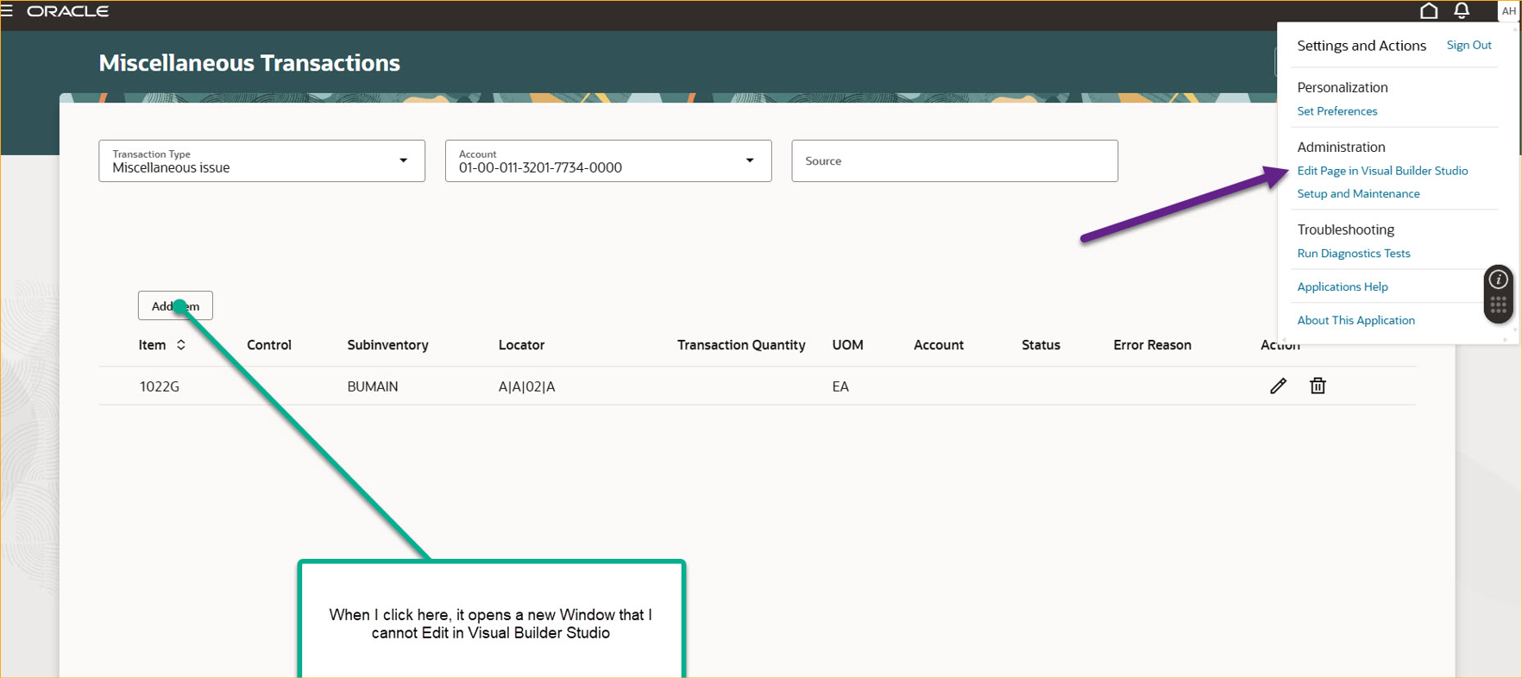Open the hamburger navigation menu
The height and width of the screenshot is (678, 1522).
pyautogui.click(x=7, y=11)
